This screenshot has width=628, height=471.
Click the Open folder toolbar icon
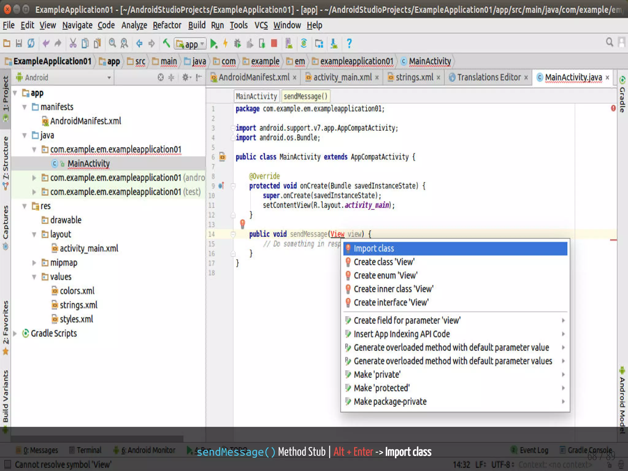pyautogui.click(x=7, y=44)
